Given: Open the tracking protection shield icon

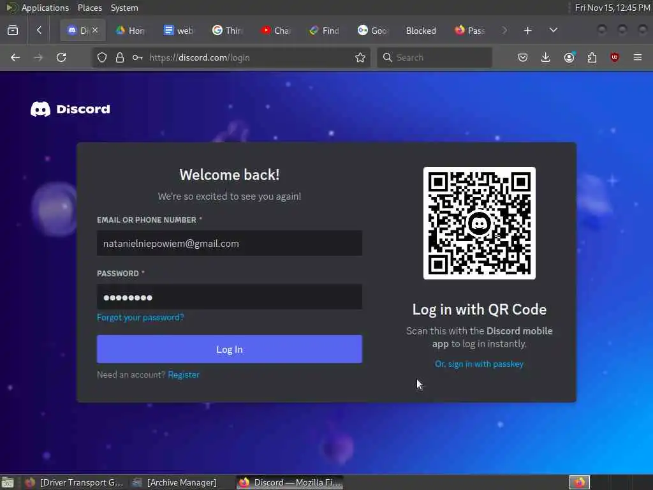Looking at the screenshot, I should (102, 57).
